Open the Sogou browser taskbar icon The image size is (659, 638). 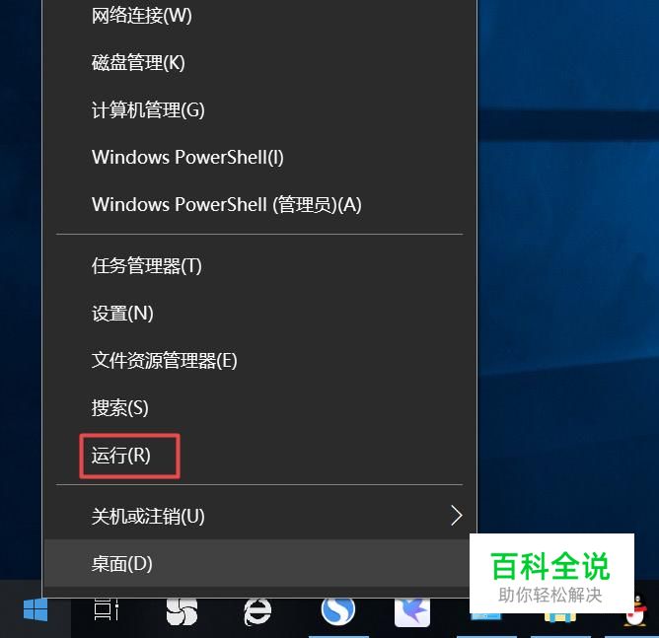tap(338, 610)
